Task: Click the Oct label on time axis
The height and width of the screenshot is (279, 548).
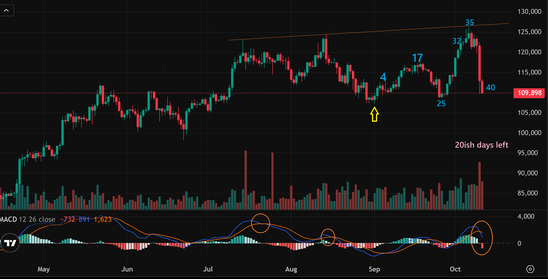Action: click(455, 269)
